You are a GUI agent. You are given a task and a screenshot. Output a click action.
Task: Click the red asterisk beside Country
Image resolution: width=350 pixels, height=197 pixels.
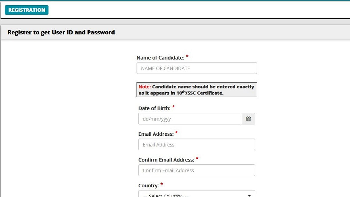(162, 184)
